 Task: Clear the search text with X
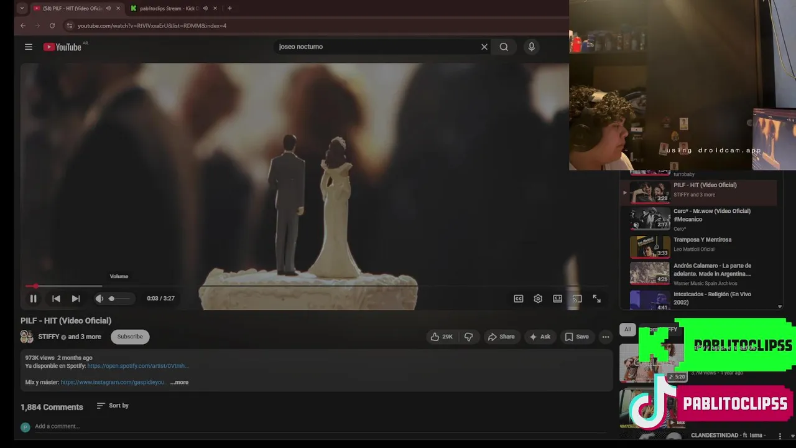coord(484,47)
